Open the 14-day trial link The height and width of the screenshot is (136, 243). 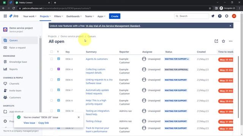coord(113,26)
